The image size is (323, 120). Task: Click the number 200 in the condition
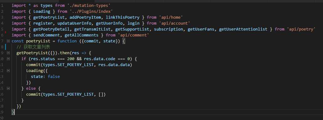[x=71, y=59]
